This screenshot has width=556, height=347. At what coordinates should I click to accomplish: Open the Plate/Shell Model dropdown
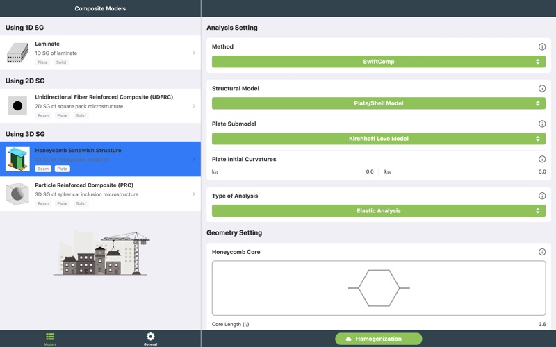coord(379,103)
